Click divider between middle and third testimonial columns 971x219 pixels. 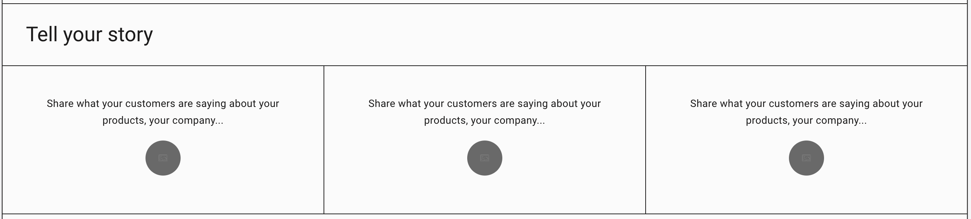646,139
